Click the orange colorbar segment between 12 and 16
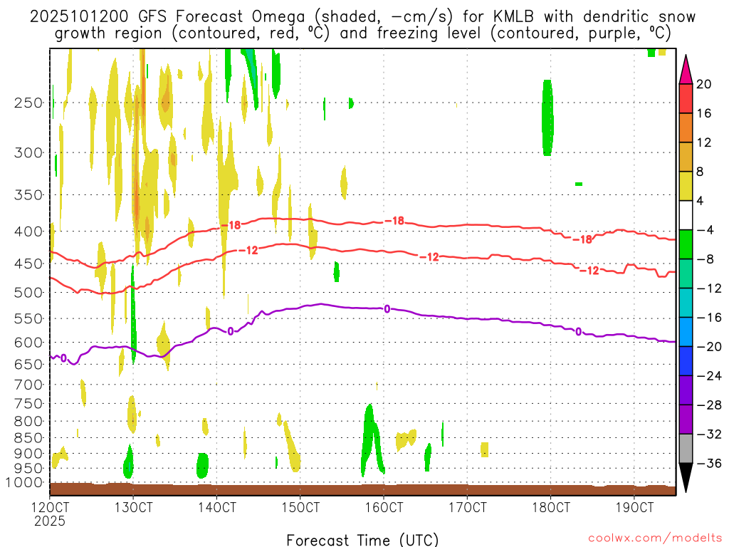The height and width of the screenshot is (547, 729). [686, 128]
